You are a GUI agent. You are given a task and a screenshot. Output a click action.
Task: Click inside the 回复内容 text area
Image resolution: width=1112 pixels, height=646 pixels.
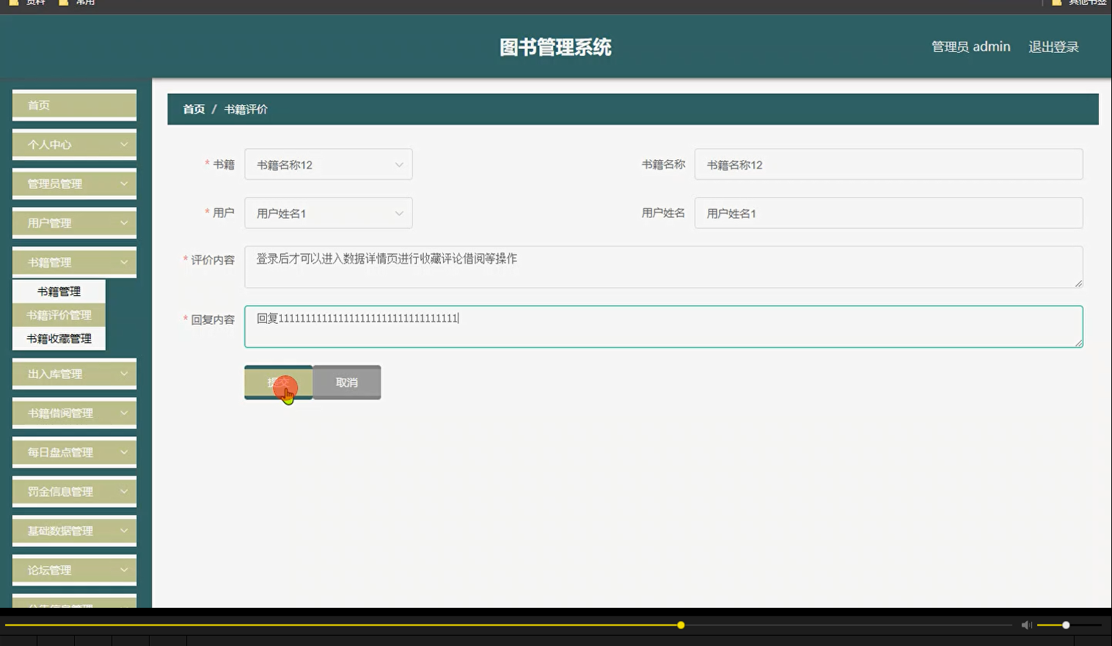tap(660, 326)
